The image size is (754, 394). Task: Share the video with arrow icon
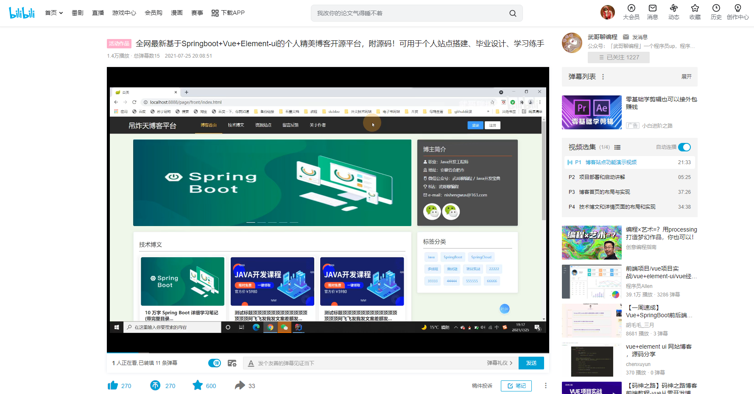click(240, 385)
